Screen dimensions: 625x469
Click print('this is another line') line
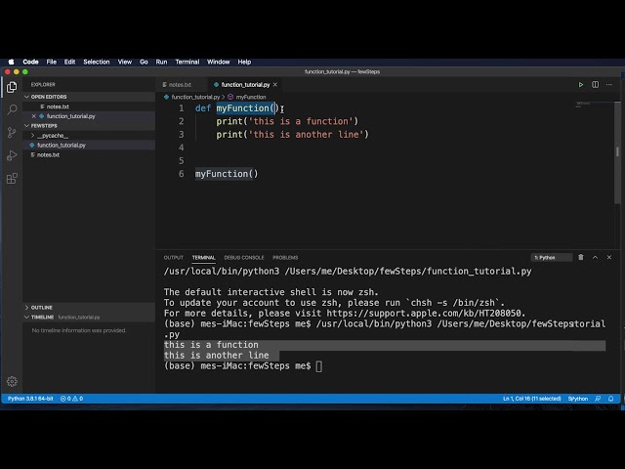coord(292,135)
